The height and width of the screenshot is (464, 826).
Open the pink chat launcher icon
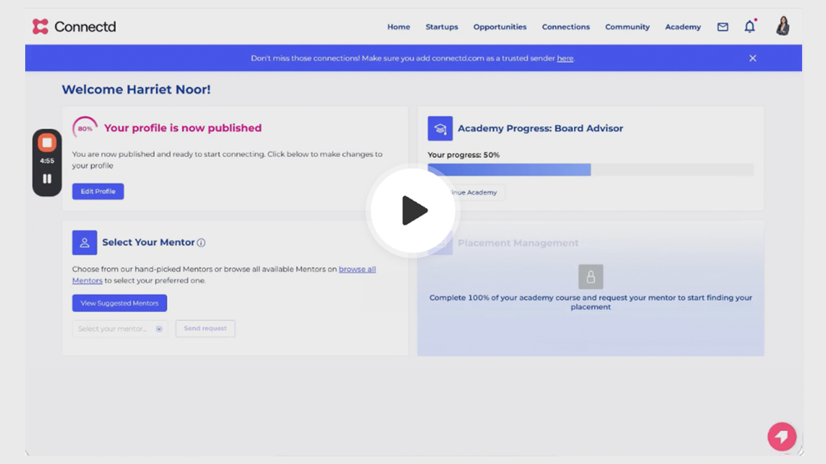782,436
